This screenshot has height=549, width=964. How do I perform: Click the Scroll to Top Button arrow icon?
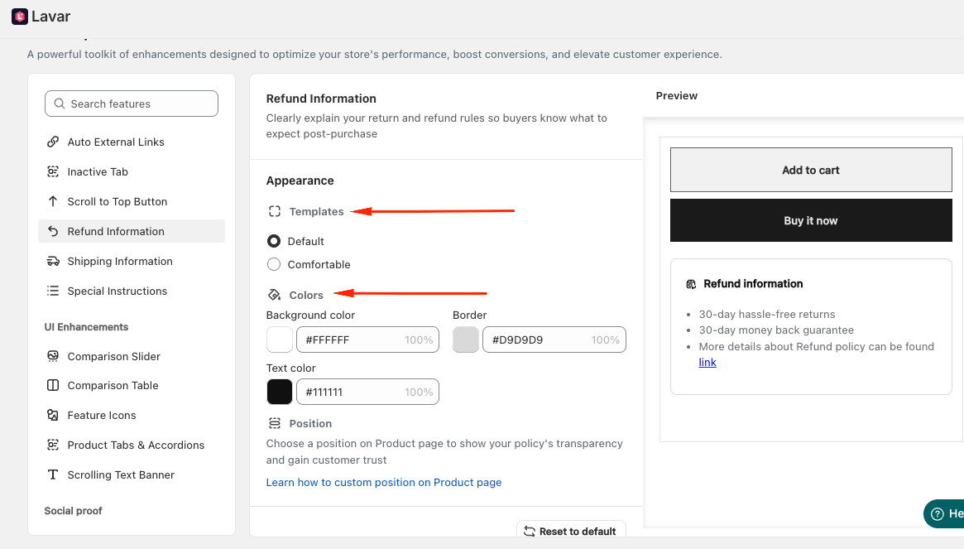tap(53, 201)
